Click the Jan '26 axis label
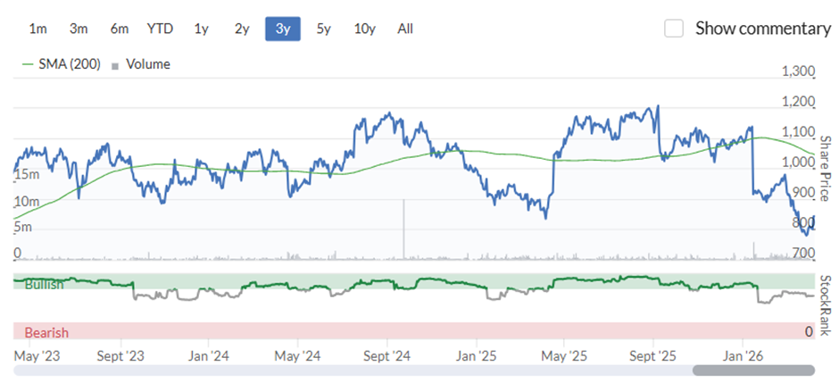This screenshot has width=839, height=383. 742,355
